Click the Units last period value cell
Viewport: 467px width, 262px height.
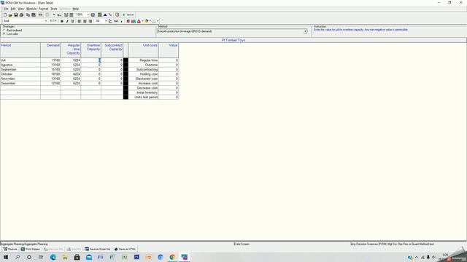pyautogui.click(x=169, y=97)
